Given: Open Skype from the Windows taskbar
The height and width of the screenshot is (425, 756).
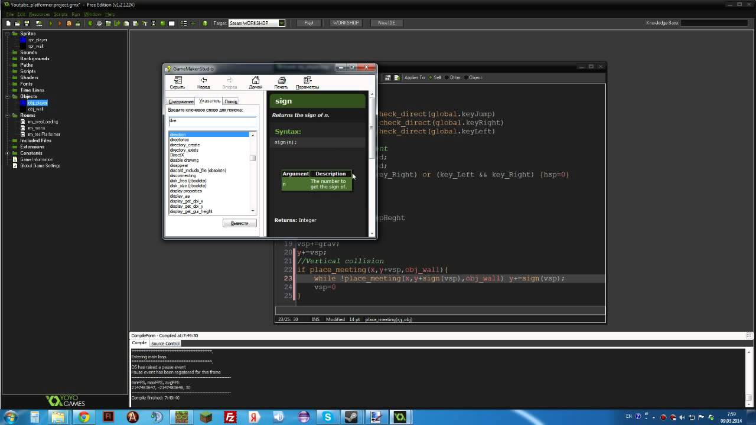Looking at the screenshot, I should point(328,417).
